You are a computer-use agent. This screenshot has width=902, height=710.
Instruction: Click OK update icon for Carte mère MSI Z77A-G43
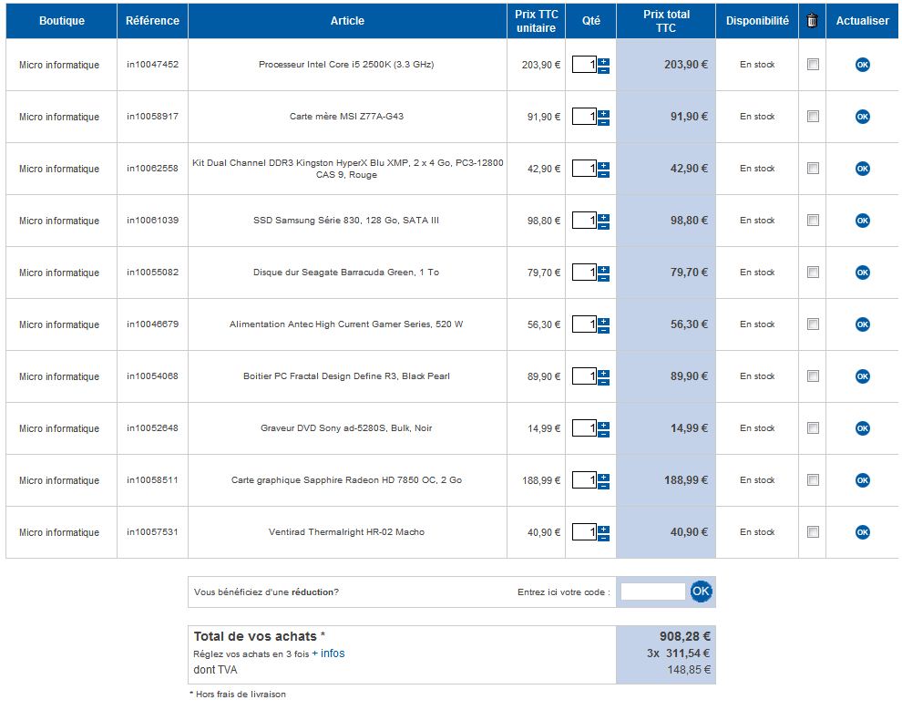click(x=862, y=117)
